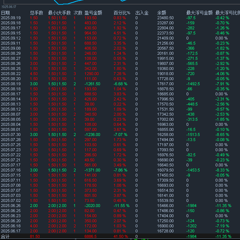The height and width of the screenshot is (240, 240).
Task: Click the 23480.50 balance cell
Action: 165,18
